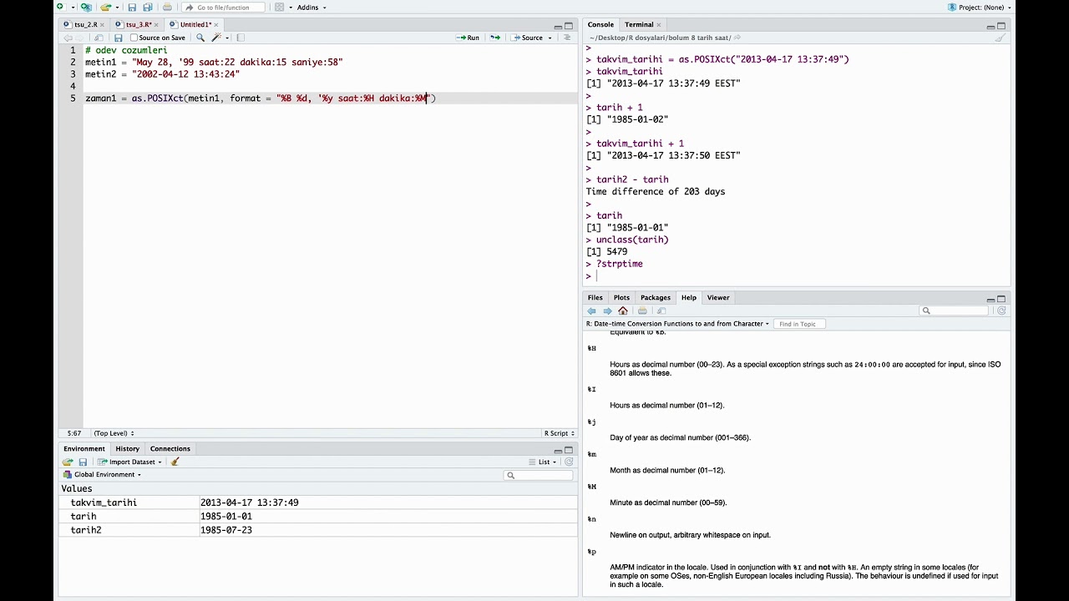Expand the recent files dropdown arrow

point(116,8)
